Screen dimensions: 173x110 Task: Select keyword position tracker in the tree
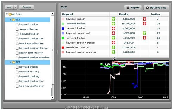pos(34,48)
